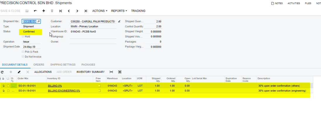Click the undo arrow icon in toolbar

35,11
